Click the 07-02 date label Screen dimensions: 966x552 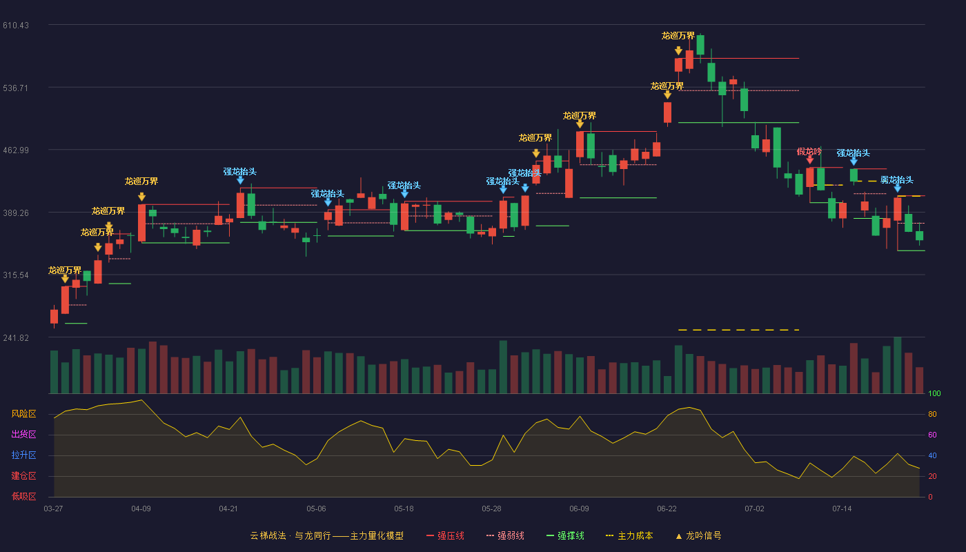click(754, 509)
